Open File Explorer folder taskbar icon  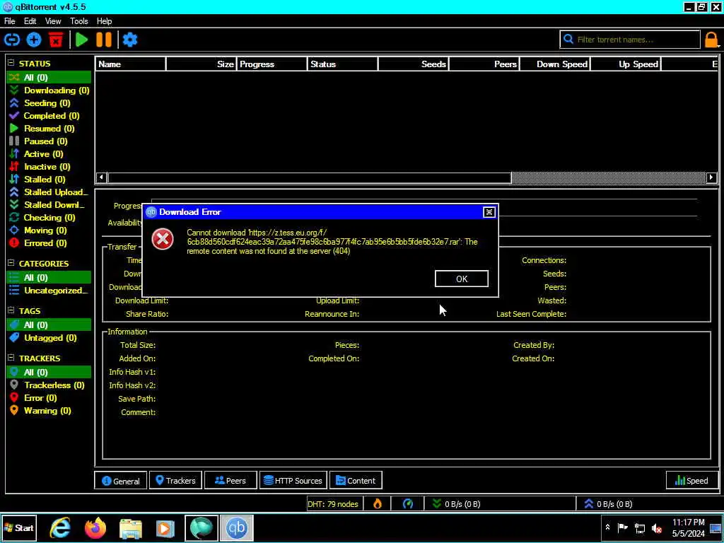pos(131,527)
